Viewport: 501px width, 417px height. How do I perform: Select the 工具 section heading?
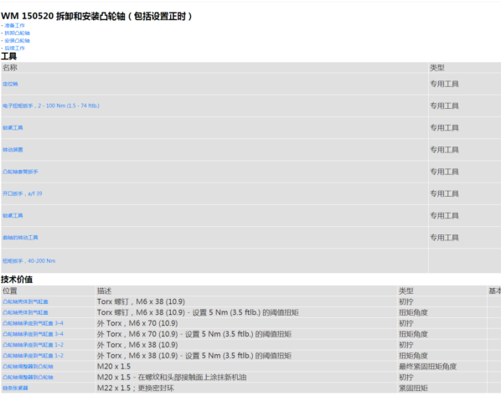[x=8, y=56]
